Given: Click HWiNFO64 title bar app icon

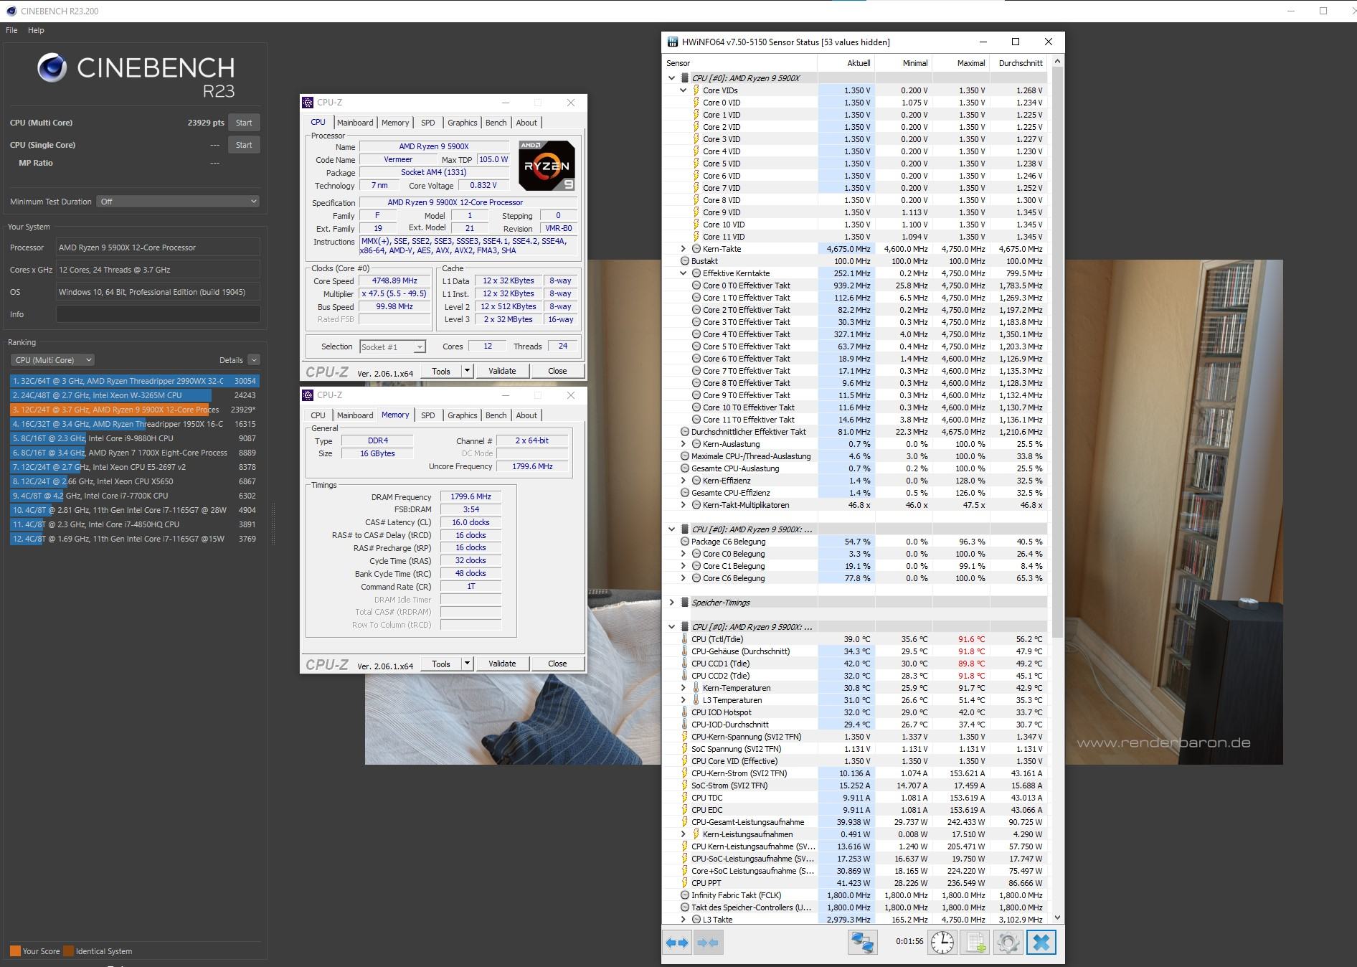Looking at the screenshot, I should click(672, 42).
